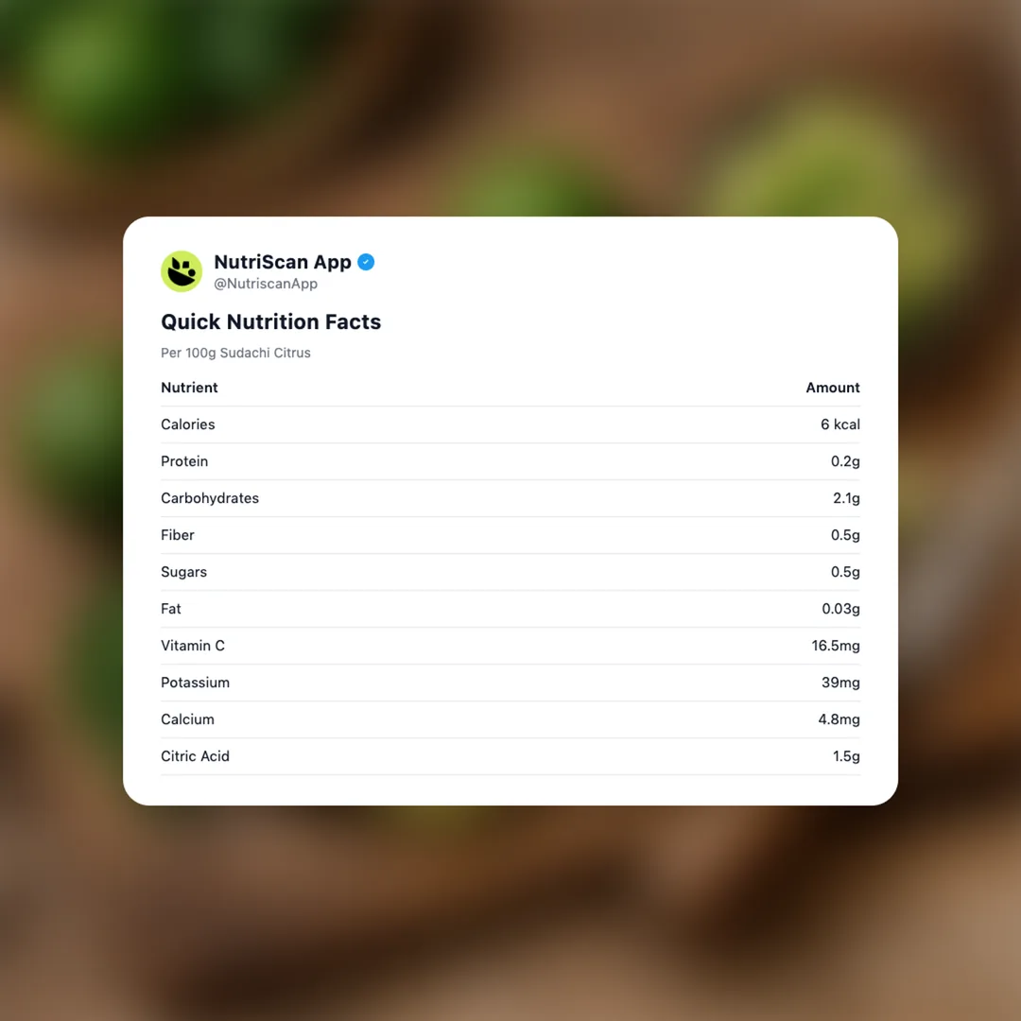Click the 39mg Potassium amount

click(840, 683)
